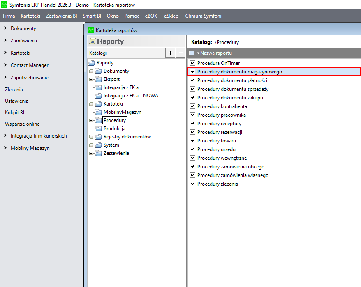Select the Procedury urzędu report row

click(x=274, y=149)
